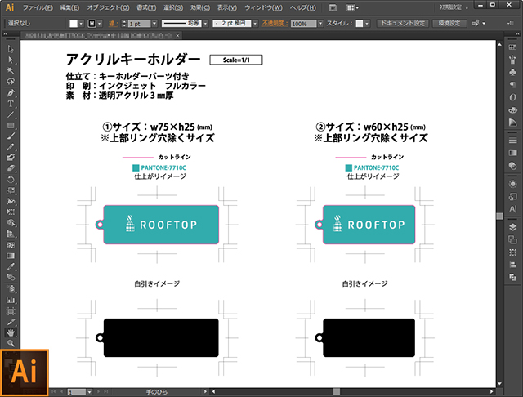Screen dimensions: 523x397
Task: Open the ファイル(F) menu
Action: coord(38,7)
